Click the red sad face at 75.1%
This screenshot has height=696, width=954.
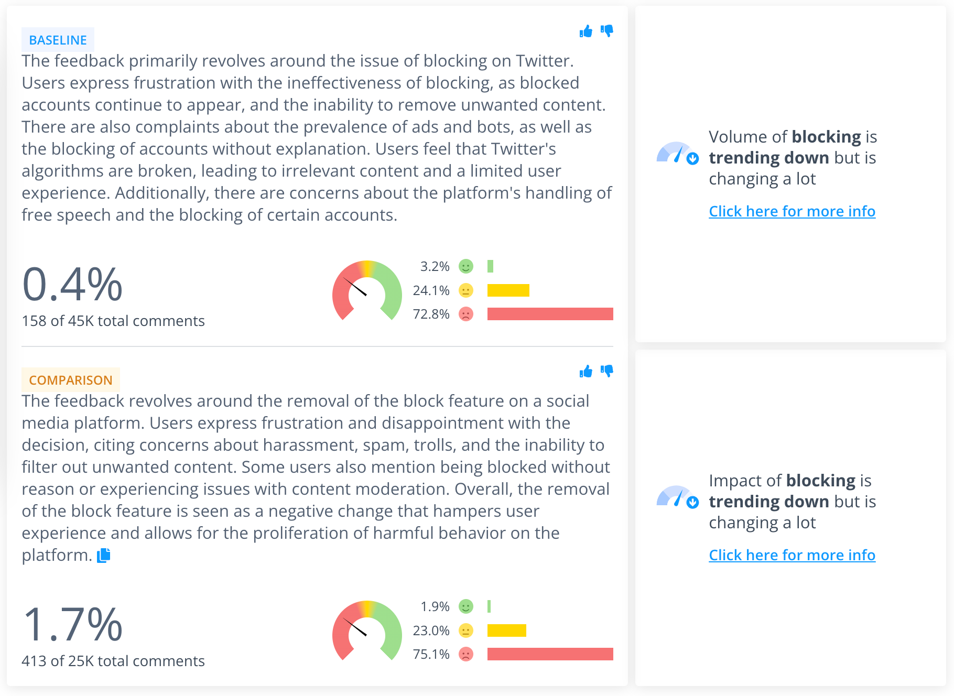pos(466,654)
